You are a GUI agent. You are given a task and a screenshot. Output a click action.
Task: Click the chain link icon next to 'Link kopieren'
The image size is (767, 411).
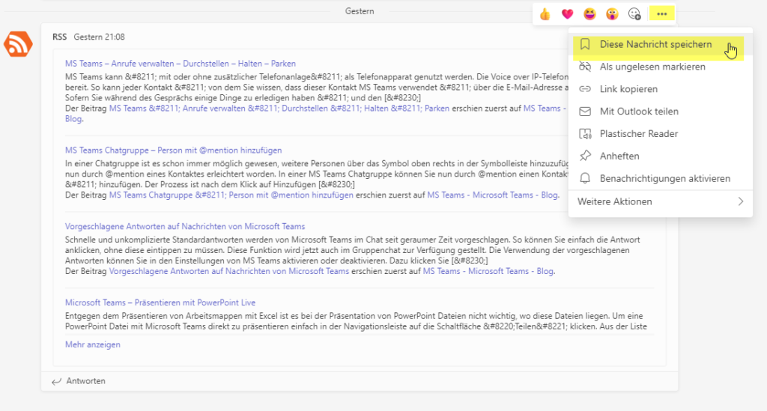pos(585,89)
